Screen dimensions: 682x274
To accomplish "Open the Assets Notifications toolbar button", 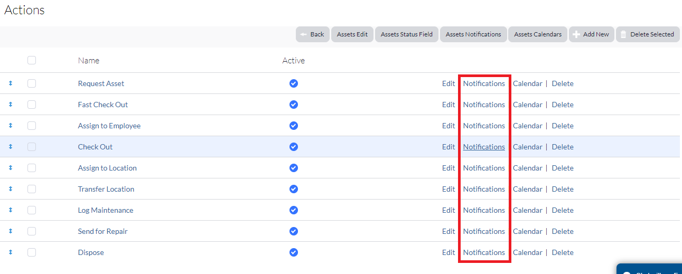I will (x=473, y=34).
